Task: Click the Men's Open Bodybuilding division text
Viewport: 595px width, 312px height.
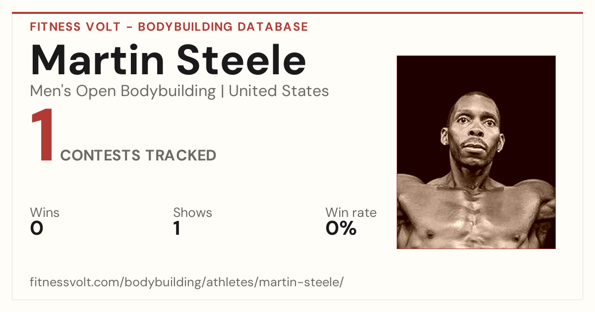Action: coord(123,91)
